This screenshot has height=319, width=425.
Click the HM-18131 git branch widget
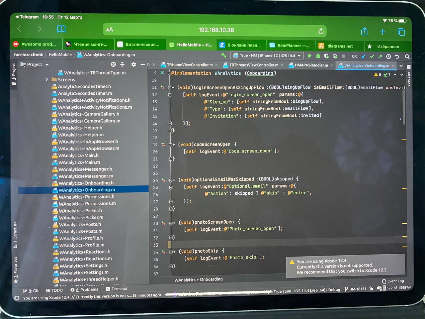pyautogui.click(x=355, y=289)
